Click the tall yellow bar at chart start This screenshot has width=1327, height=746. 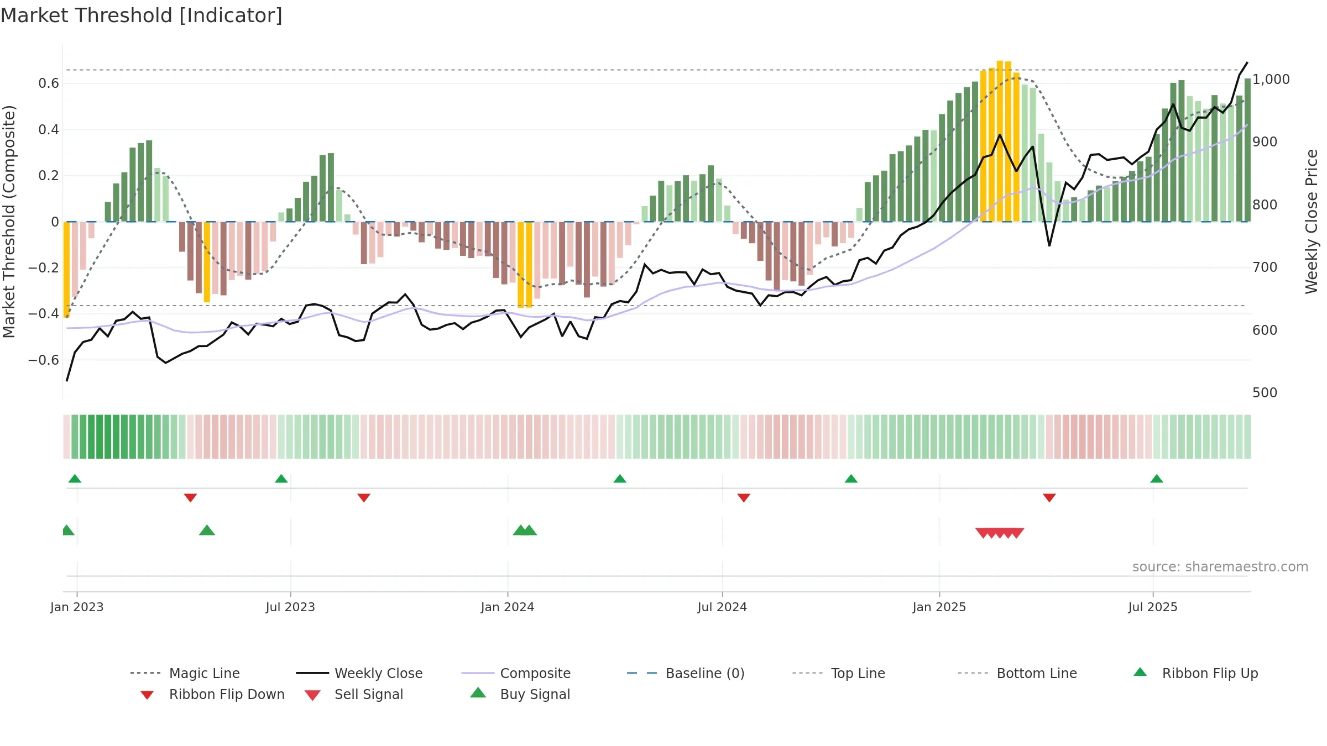pyautogui.click(x=66, y=270)
